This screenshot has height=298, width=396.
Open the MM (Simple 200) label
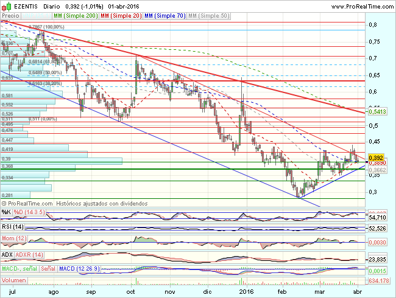(x=76, y=16)
